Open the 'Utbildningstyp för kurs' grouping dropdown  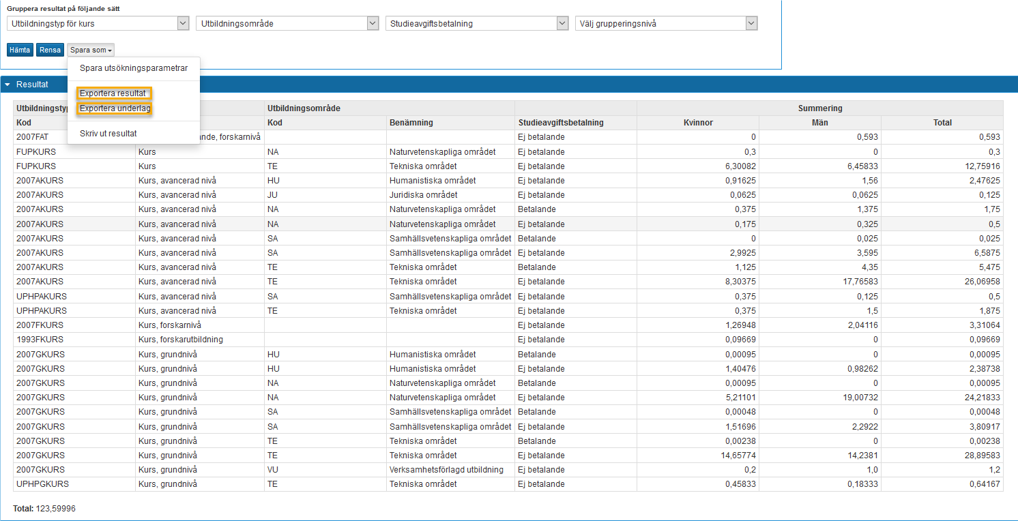click(x=98, y=23)
